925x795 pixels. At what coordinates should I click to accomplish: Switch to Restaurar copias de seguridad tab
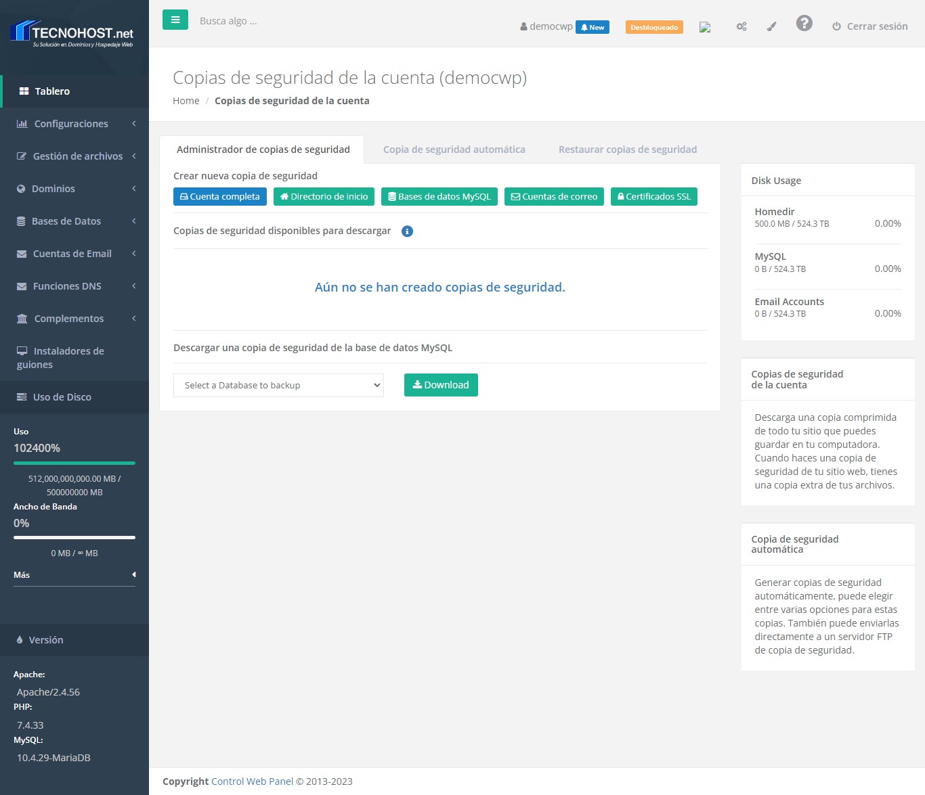pyautogui.click(x=627, y=150)
